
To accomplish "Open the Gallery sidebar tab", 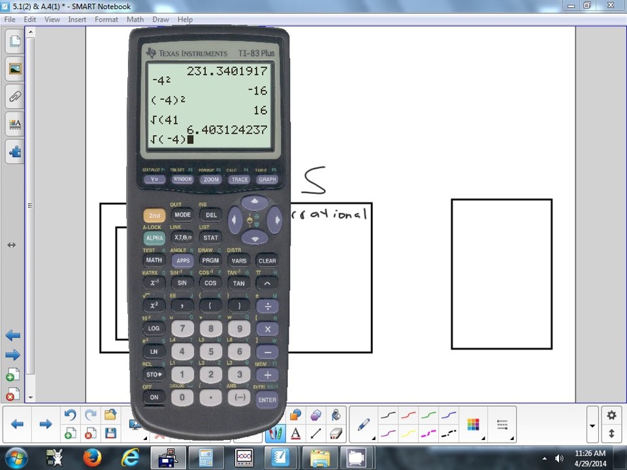I will (15, 69).
